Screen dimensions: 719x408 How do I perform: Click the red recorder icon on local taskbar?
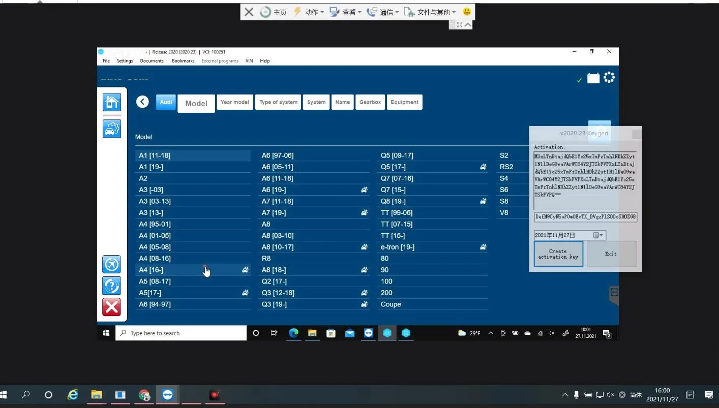215,395
